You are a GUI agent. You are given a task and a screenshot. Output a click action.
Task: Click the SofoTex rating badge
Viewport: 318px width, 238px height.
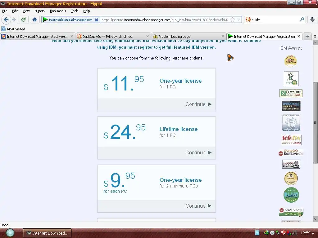point(291,140)
